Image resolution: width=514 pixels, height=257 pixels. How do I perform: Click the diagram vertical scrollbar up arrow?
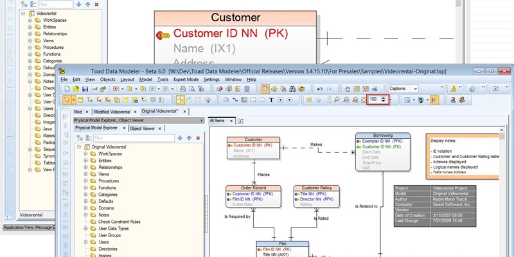click(x=502, y=130)
